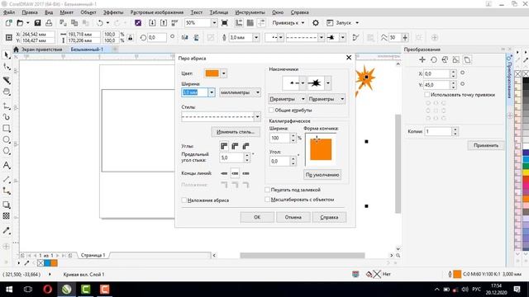The image size is (529, 297).
Task: Click the Undo arrow icon
Action: pos(100,23)
